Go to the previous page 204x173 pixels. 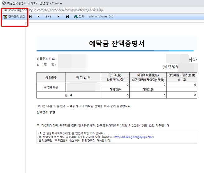coord(39,16)
